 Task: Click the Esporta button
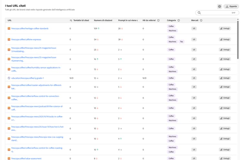(x=231, y=6)
